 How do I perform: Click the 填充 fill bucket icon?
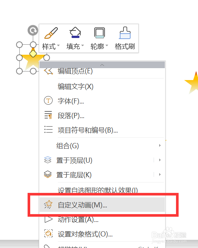(x=75, y=32)
